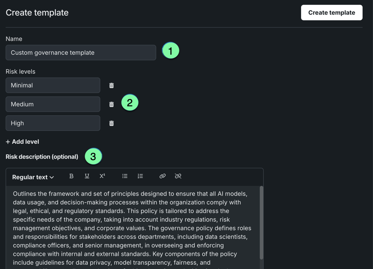The image size is (373, 269).
Task: Select the Minimal risk level field
Action: click(x=53, y=85)
